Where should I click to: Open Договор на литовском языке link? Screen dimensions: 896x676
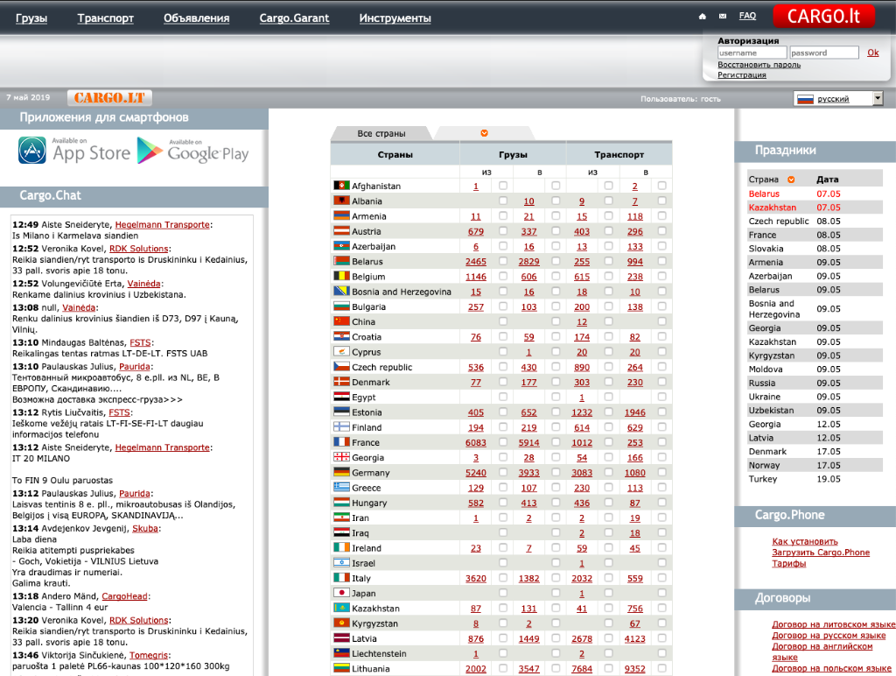coord(833,624)
